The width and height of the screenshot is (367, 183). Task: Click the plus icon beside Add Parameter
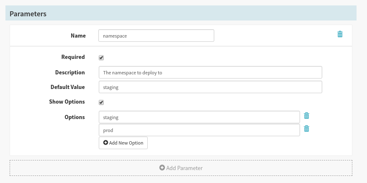click(x=162, y=168)
